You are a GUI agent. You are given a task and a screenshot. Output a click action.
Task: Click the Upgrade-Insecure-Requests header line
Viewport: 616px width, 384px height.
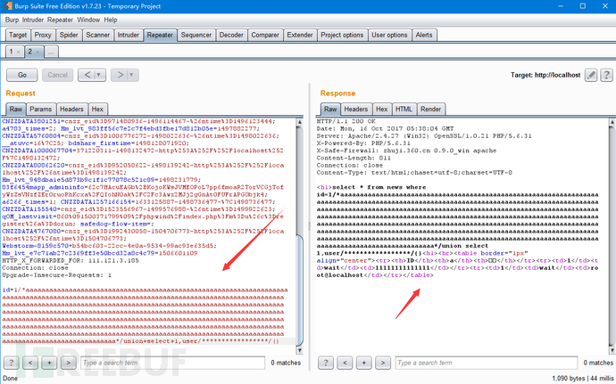57,275
